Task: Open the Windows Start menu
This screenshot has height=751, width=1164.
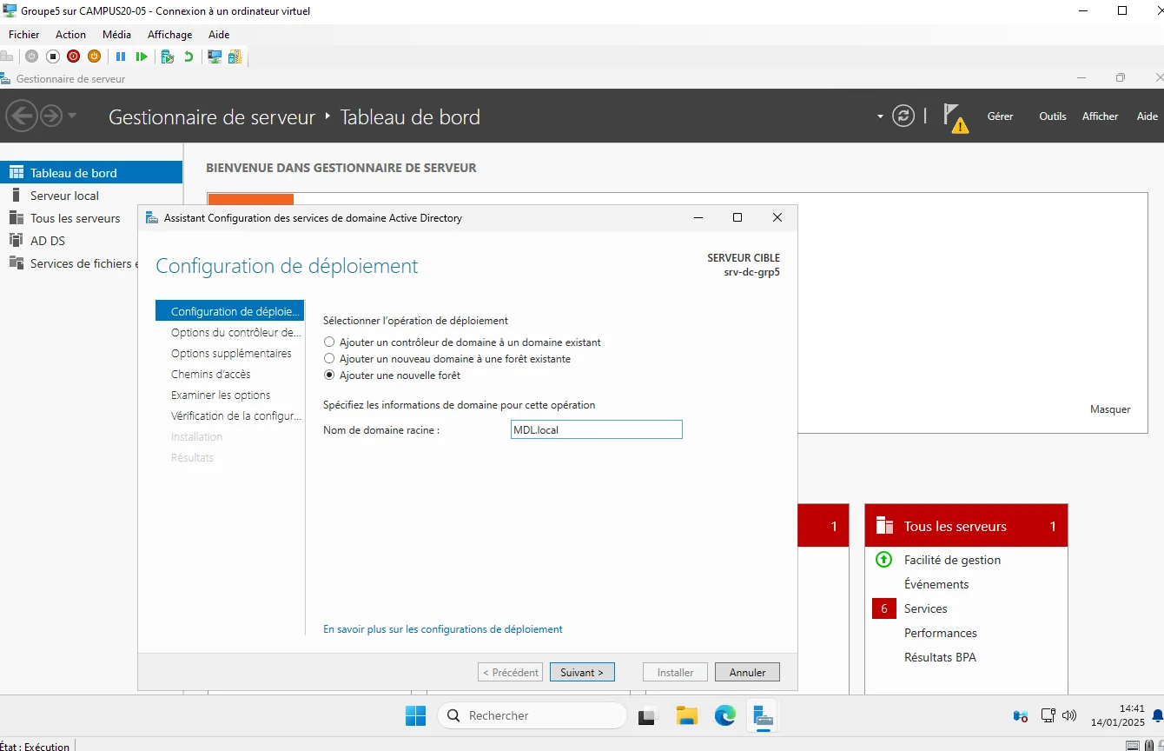Action: point(415,715)
